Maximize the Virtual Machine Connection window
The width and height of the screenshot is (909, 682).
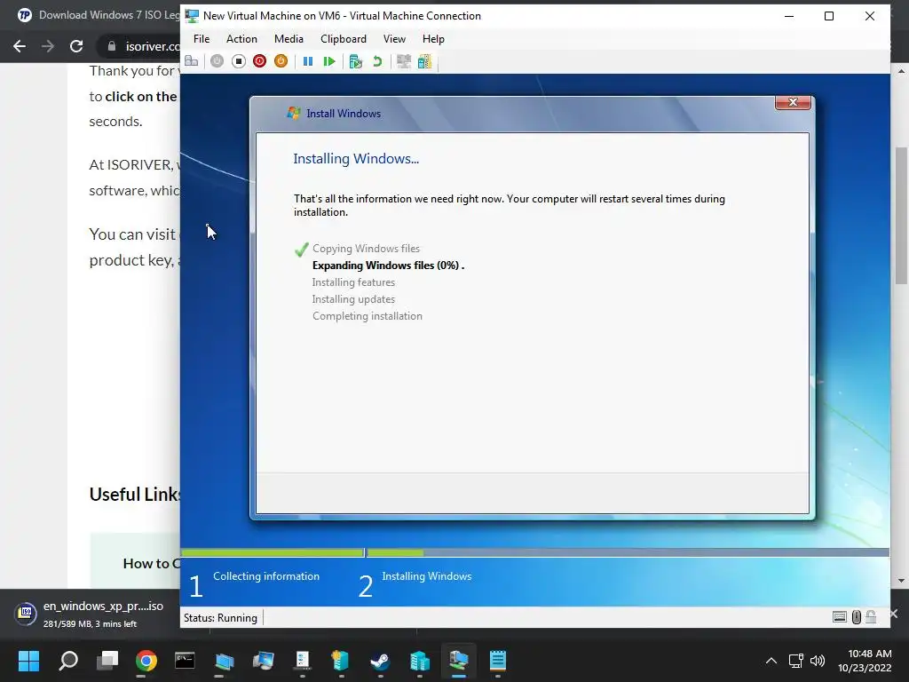[829, 16]
